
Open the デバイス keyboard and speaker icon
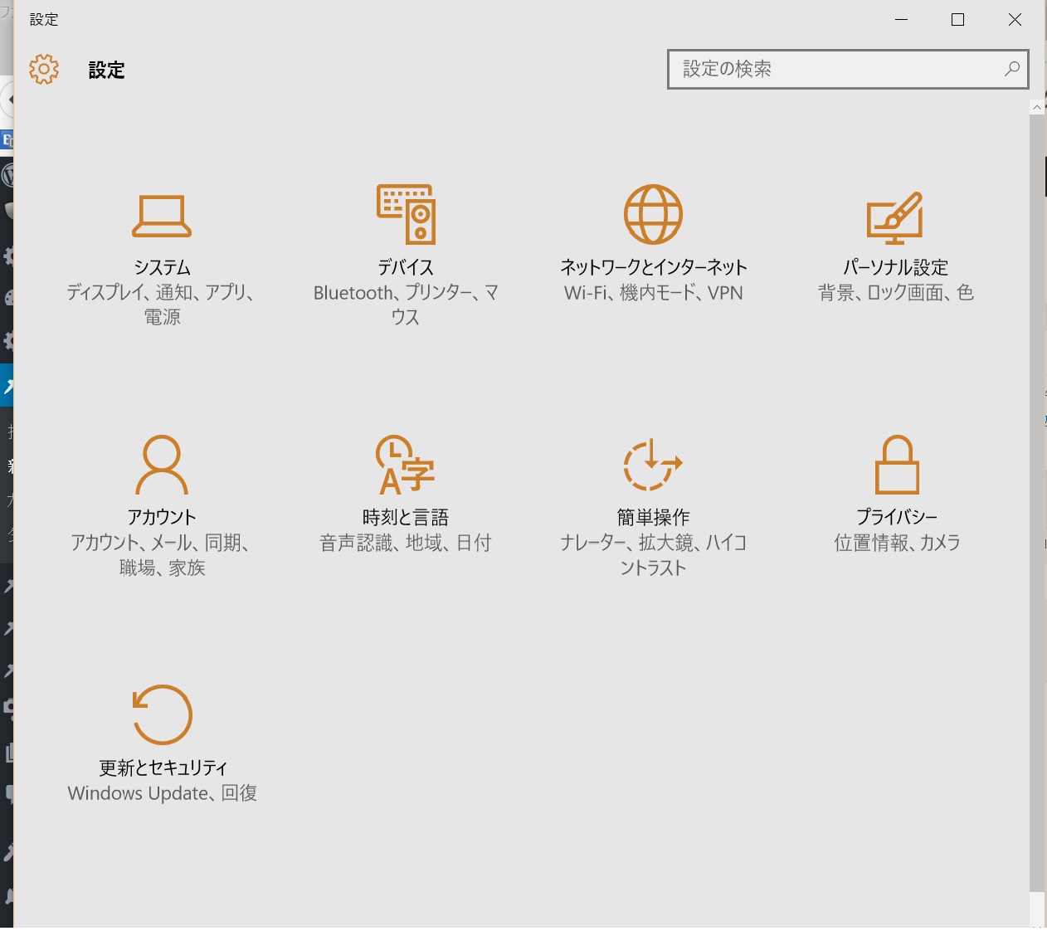[x=406, y=214]
